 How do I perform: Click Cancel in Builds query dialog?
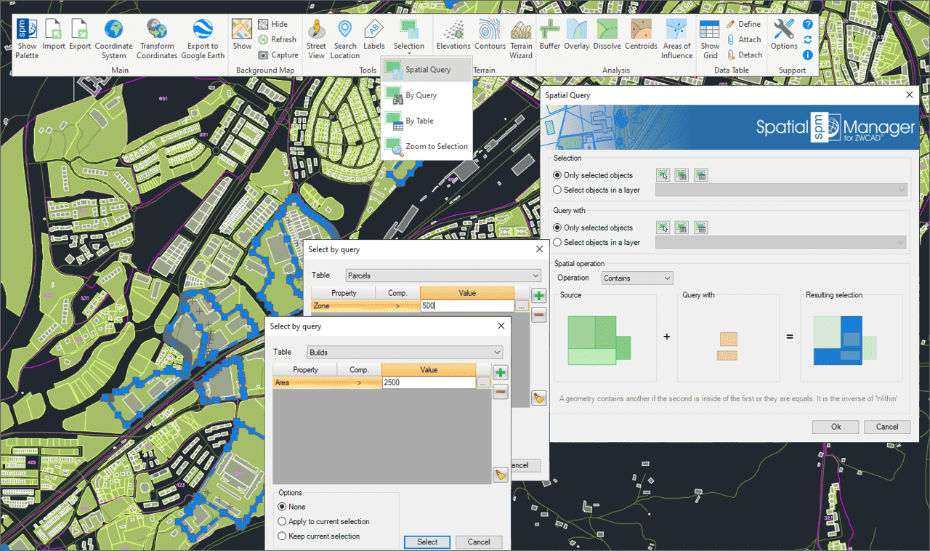point(479,542)
